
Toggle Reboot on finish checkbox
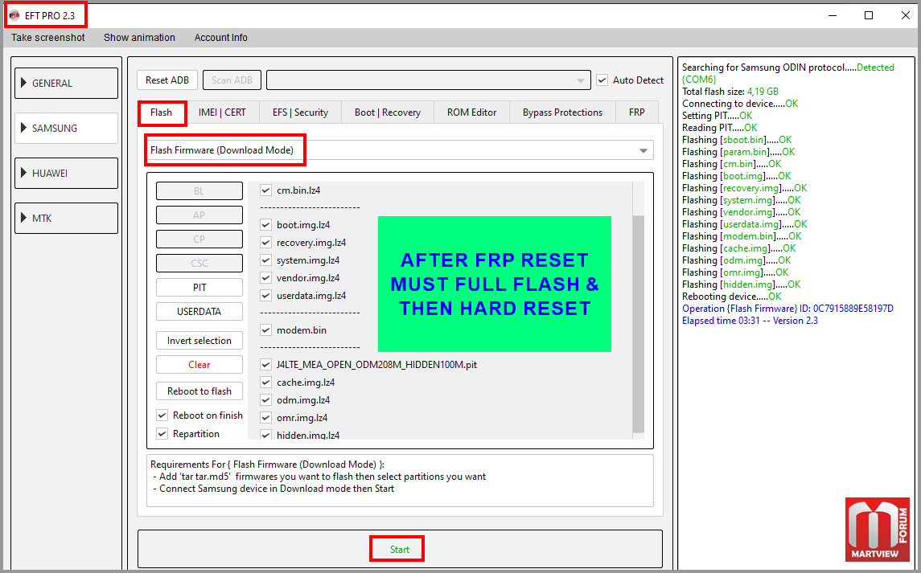(162, 415)
